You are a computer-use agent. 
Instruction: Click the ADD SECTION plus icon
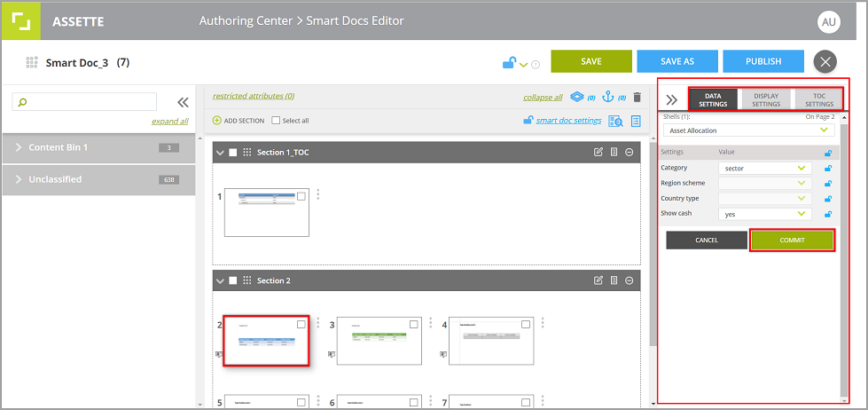click(216, 120)
